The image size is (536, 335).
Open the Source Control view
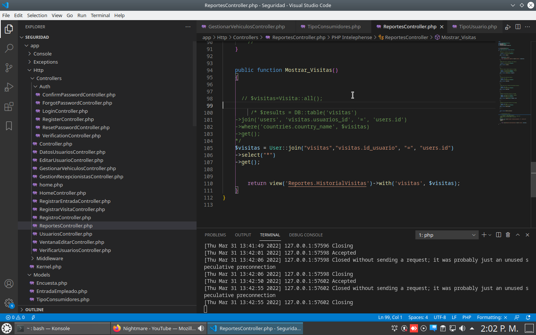point(9,68)
